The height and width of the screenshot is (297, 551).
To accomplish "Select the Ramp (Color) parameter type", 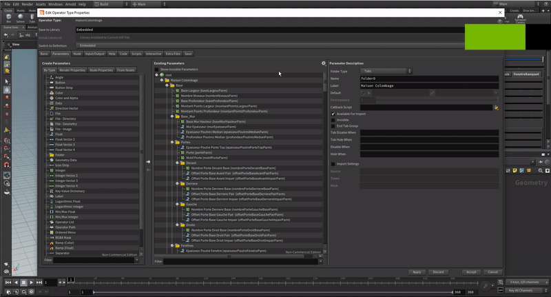I will point(64,243).
